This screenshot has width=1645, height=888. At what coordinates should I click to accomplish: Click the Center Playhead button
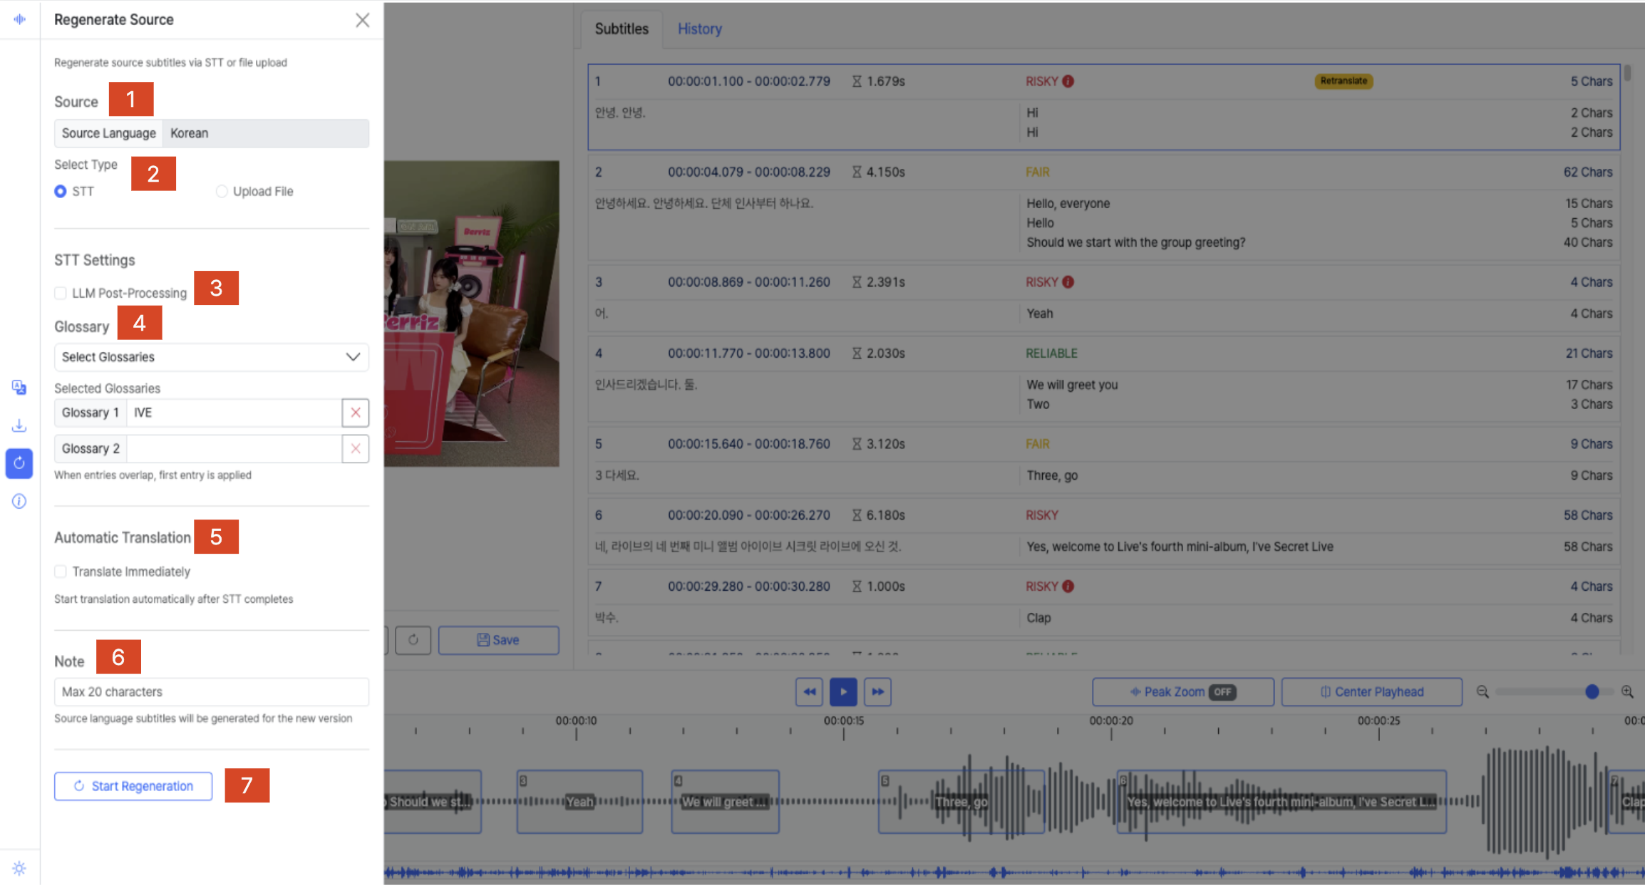point(1372,692)
